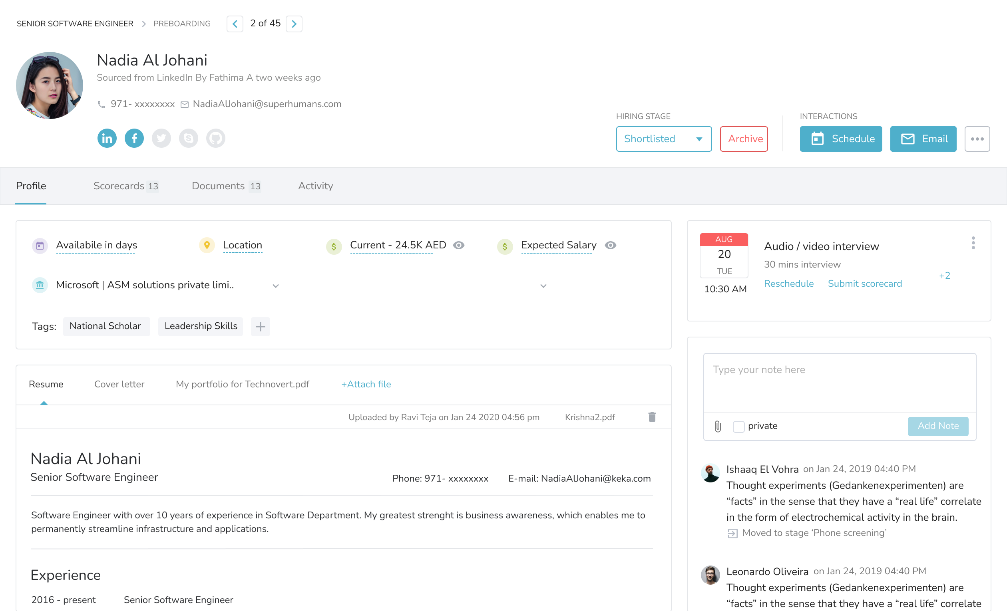
Task: Open the Shortlisted hiring stage dropdown
Action: (664, 139)
